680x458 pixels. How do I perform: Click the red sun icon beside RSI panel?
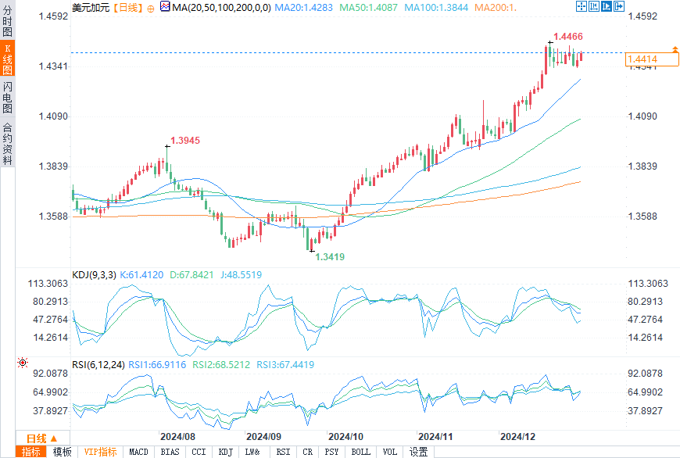pyautogui.click(x=22, y=363)
